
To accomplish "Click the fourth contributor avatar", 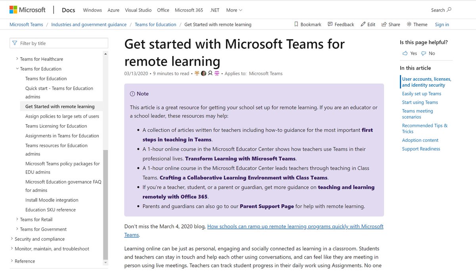I will (217, 73).
